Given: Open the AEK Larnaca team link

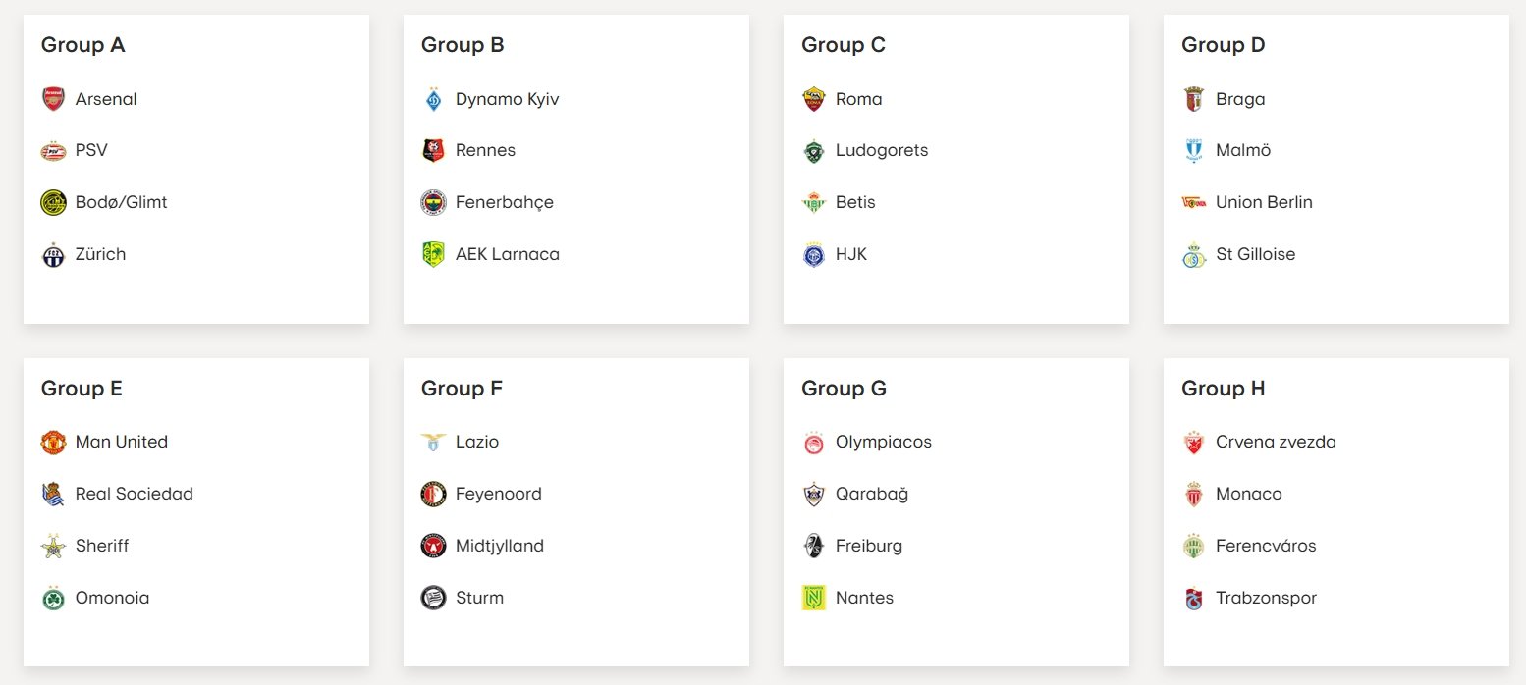Looking at the screenshot, I should pyautogui.click(x=507, y=254).
